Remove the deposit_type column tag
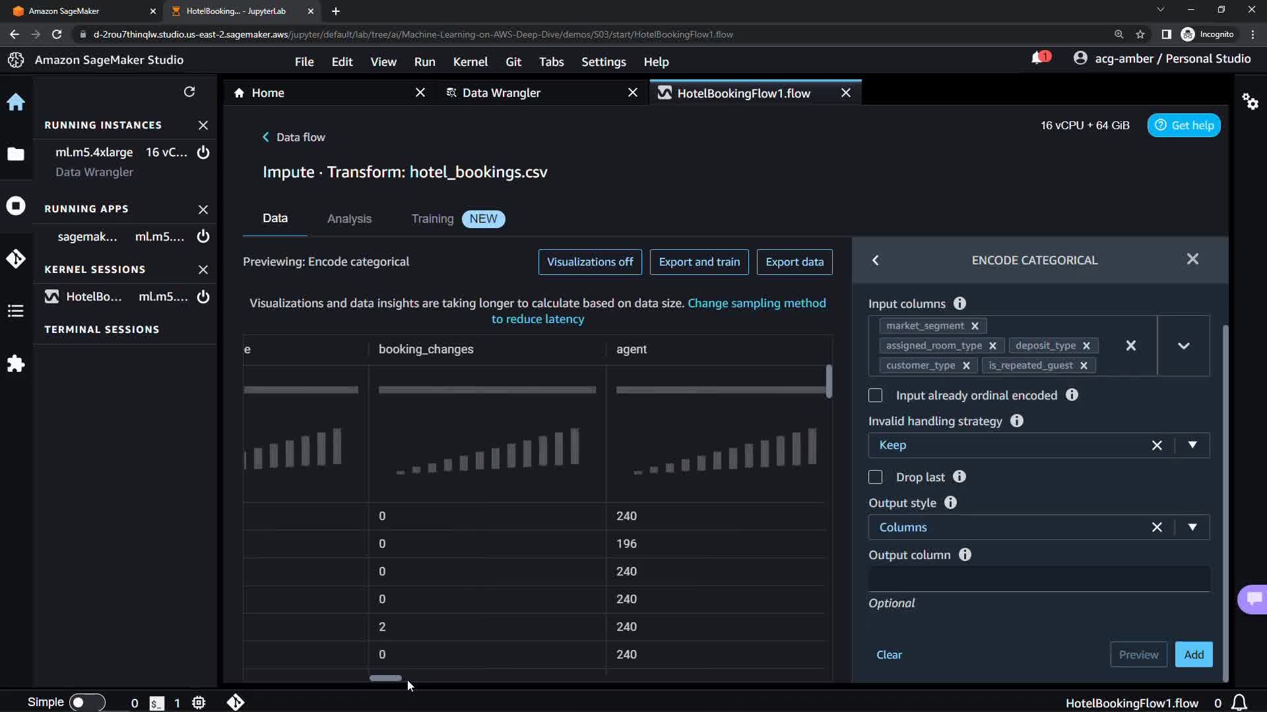 [x=1086, y=345]
